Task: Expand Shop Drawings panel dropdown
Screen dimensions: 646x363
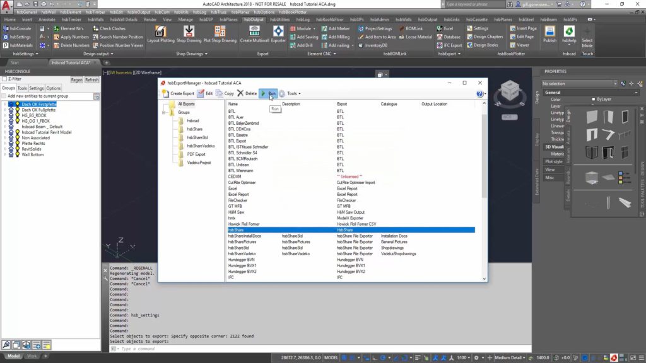Action: pos(192,54)
